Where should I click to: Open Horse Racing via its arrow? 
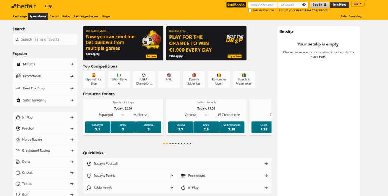point(72,140)
